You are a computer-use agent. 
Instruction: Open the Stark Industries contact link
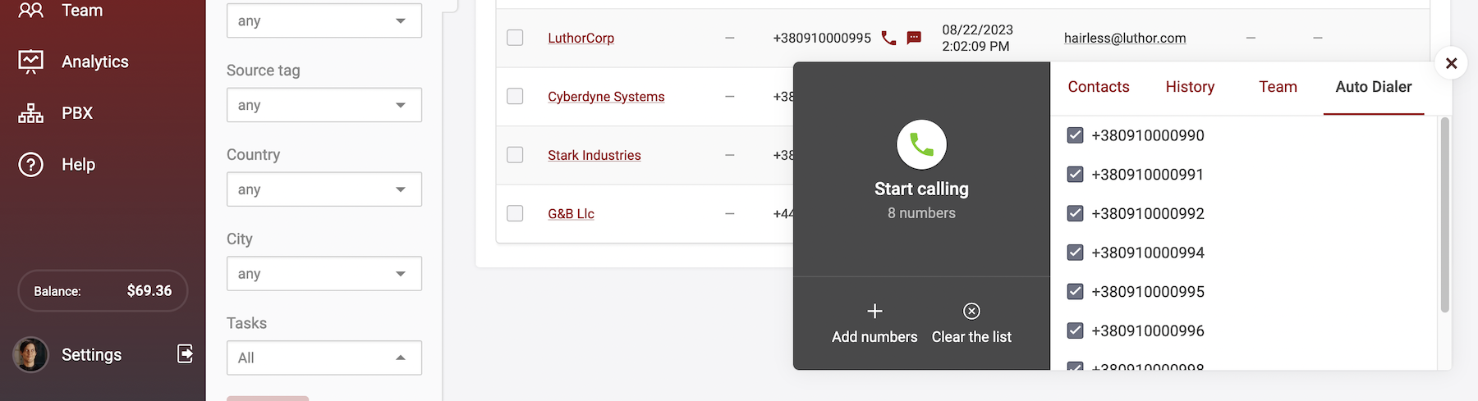pyautogui.click(x=594, y=155)
